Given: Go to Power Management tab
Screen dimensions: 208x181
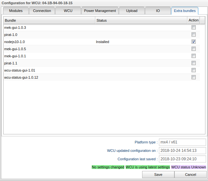Looking at the screenshot, I should point(100,11).
